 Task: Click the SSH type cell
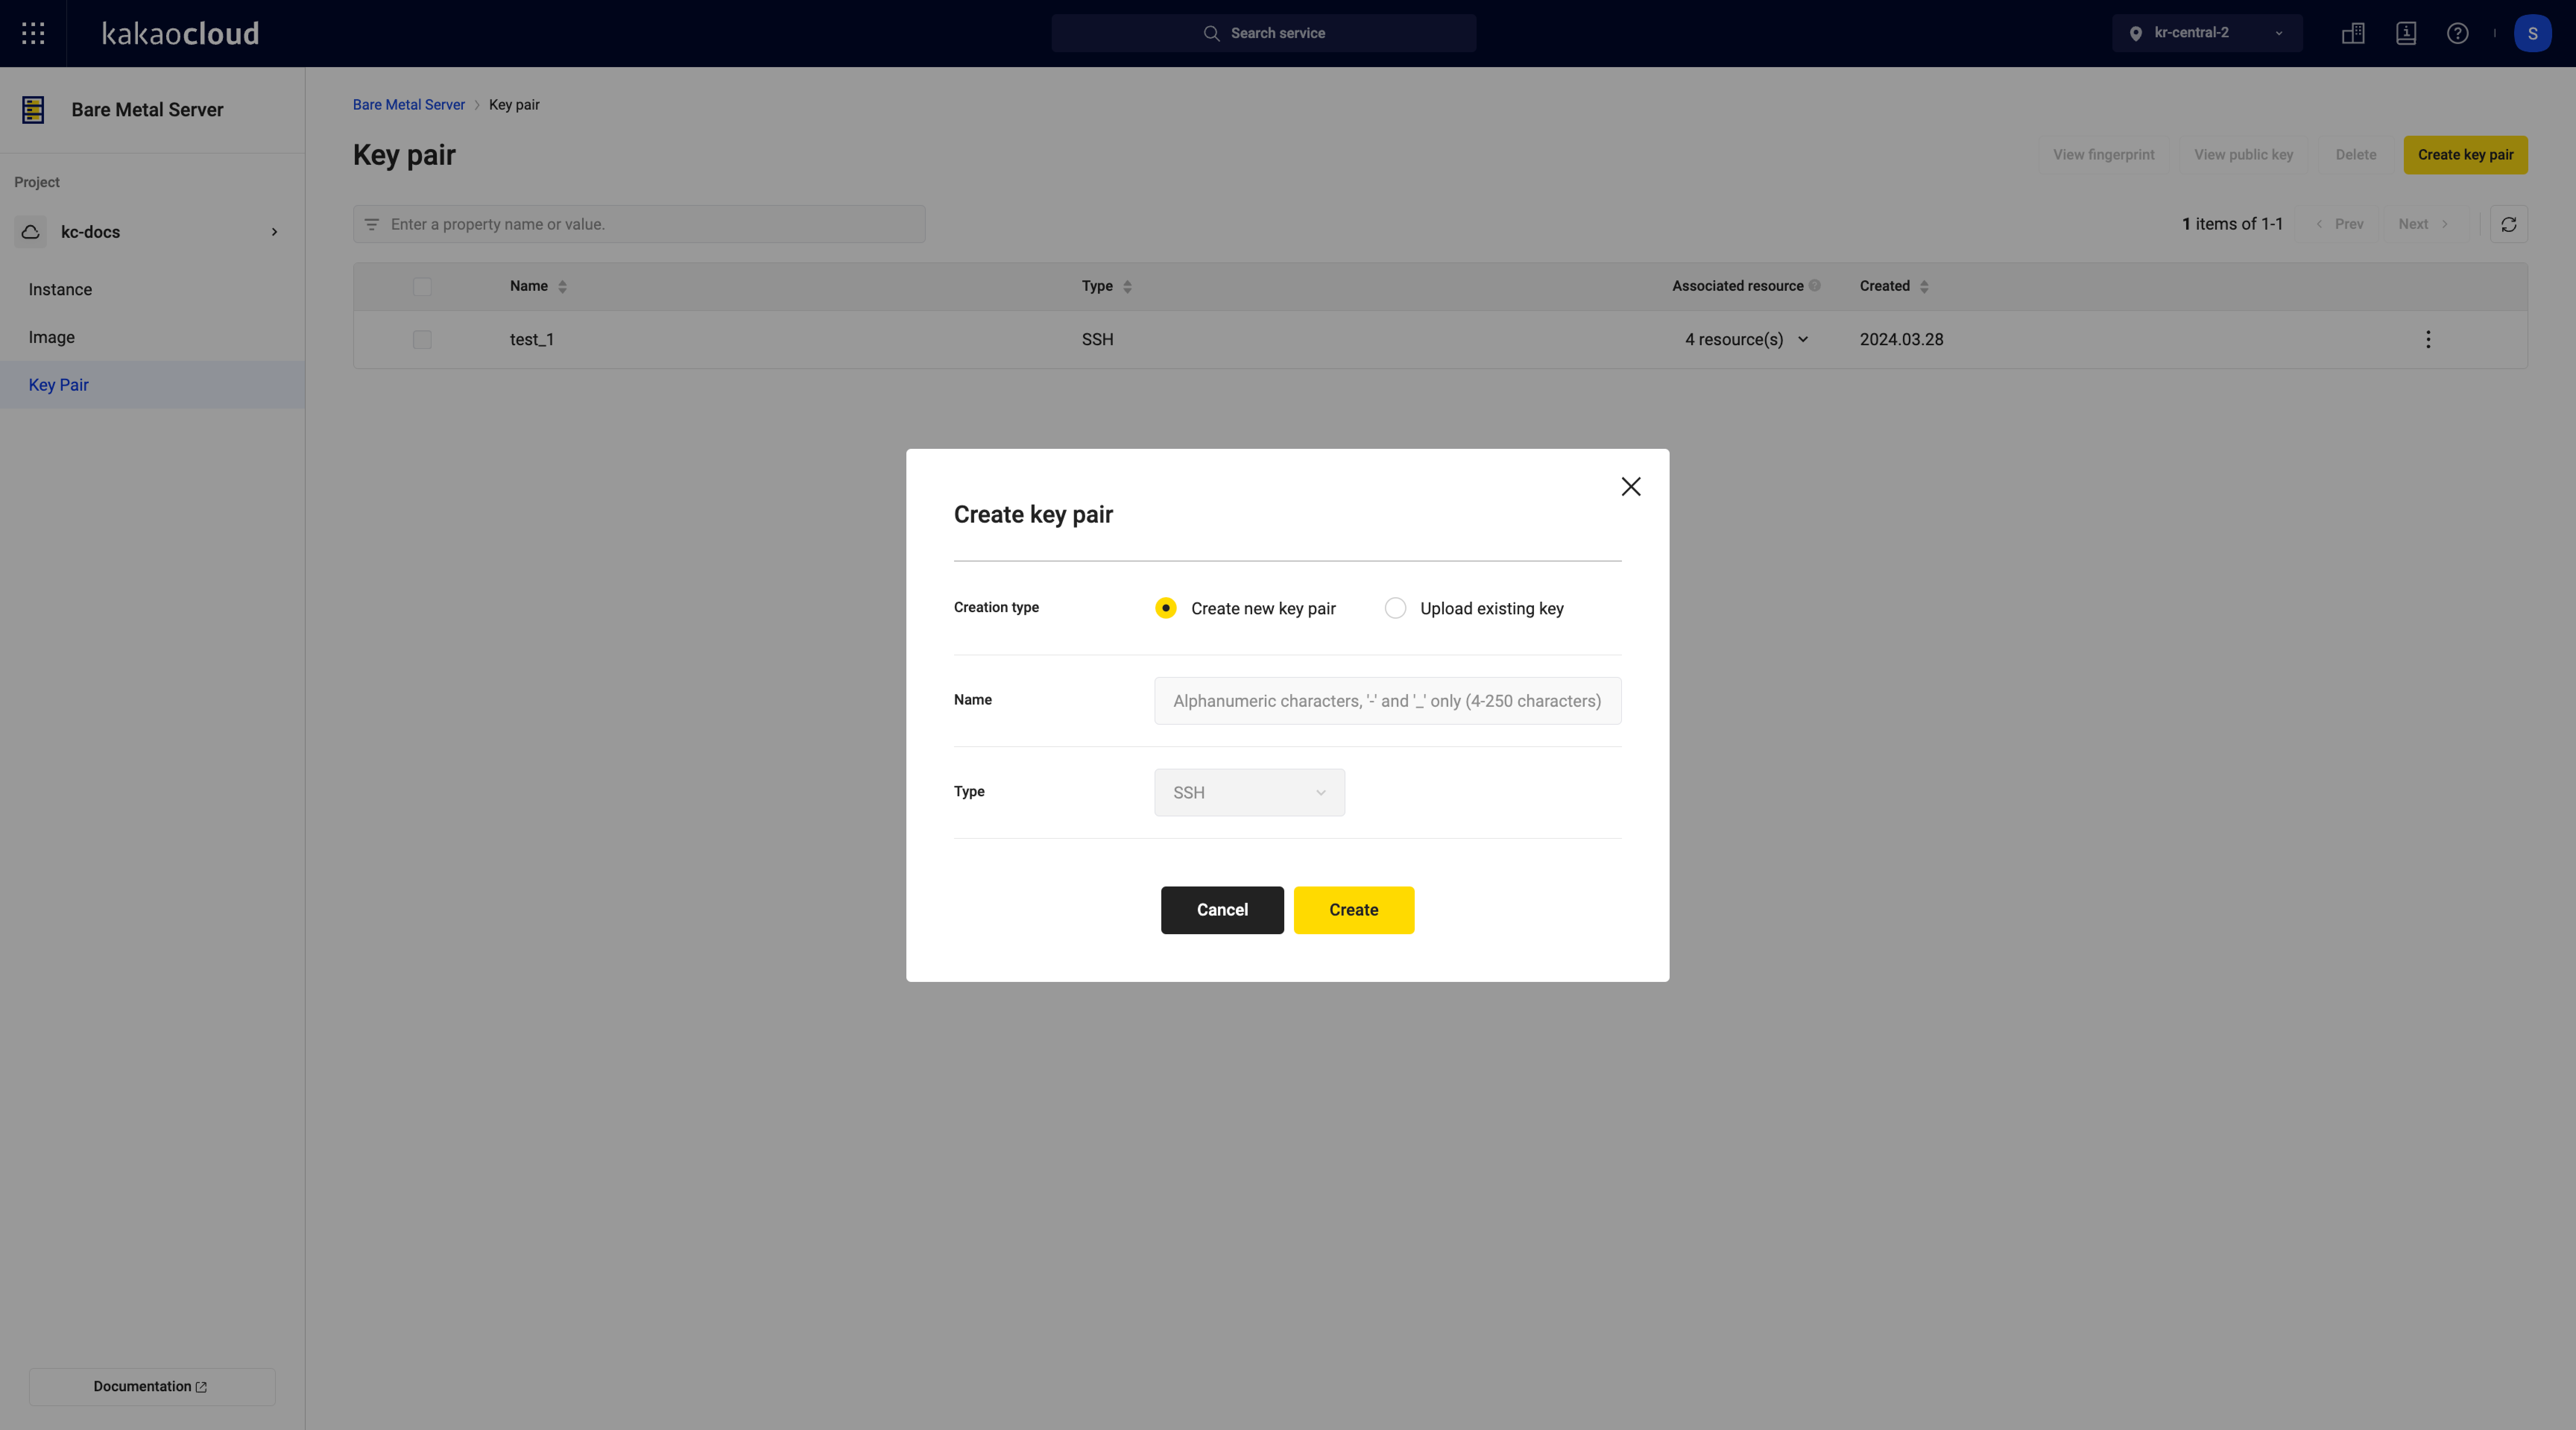point(1097,340)
